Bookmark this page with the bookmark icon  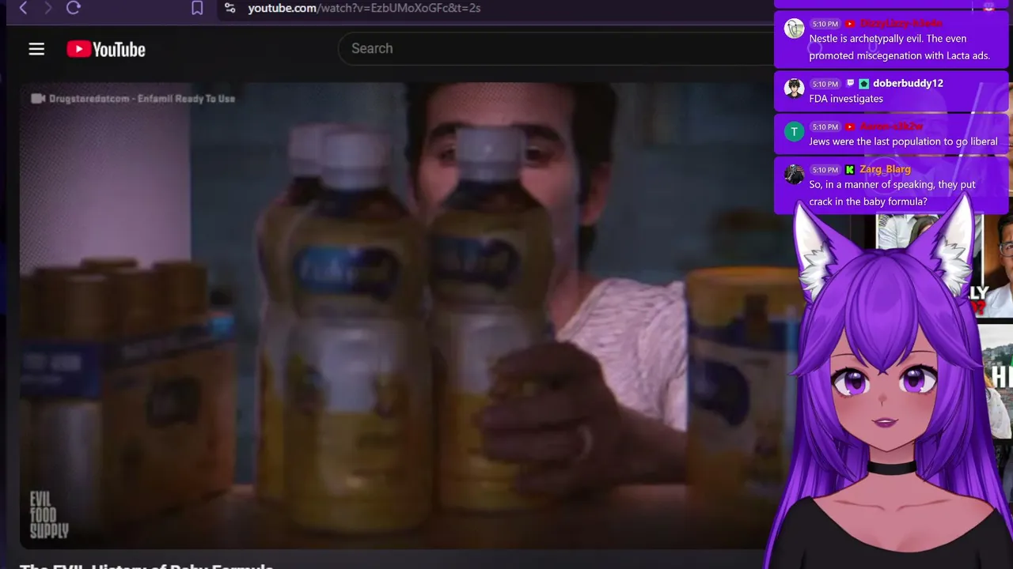coord(197,8)
